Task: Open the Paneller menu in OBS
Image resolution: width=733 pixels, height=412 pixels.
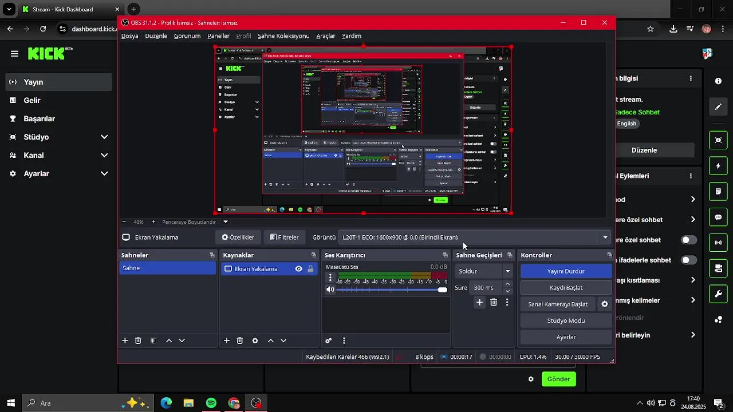Action: pos(218,36)
